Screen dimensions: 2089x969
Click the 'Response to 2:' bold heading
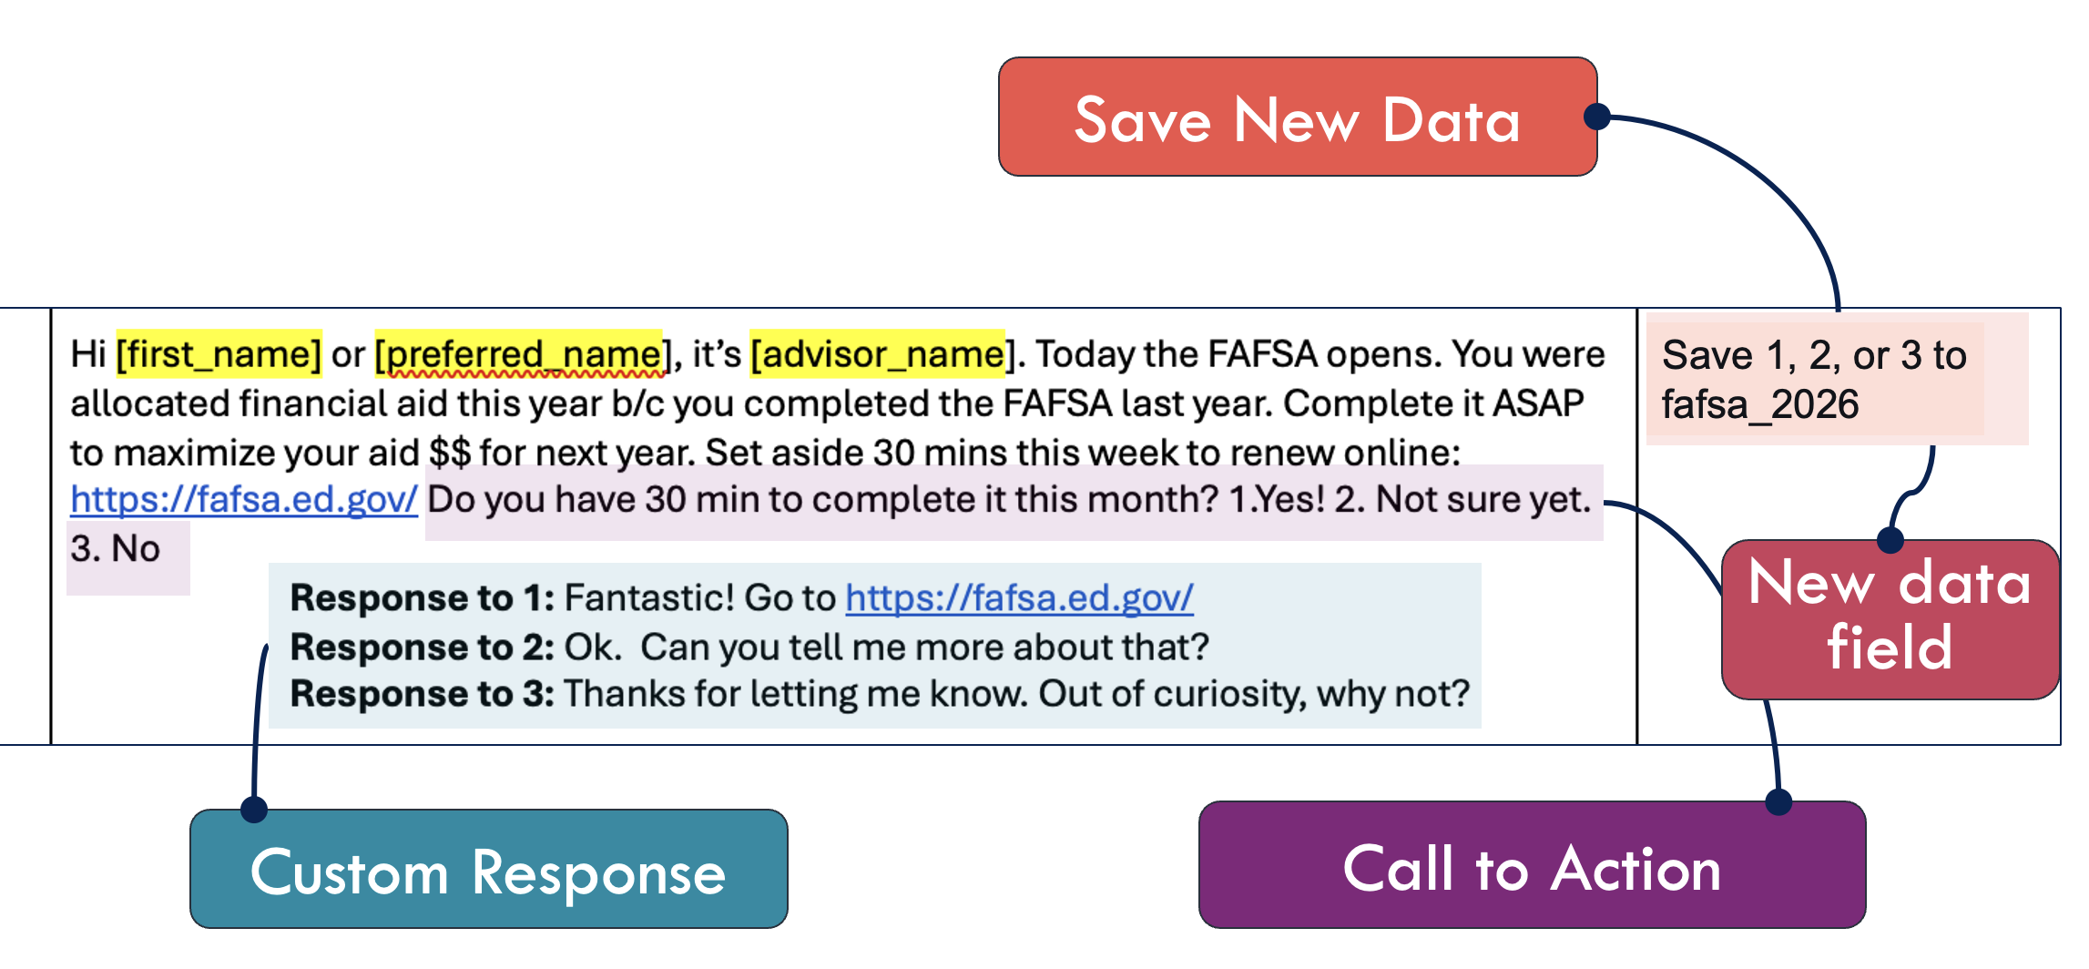tap(423, 647)
